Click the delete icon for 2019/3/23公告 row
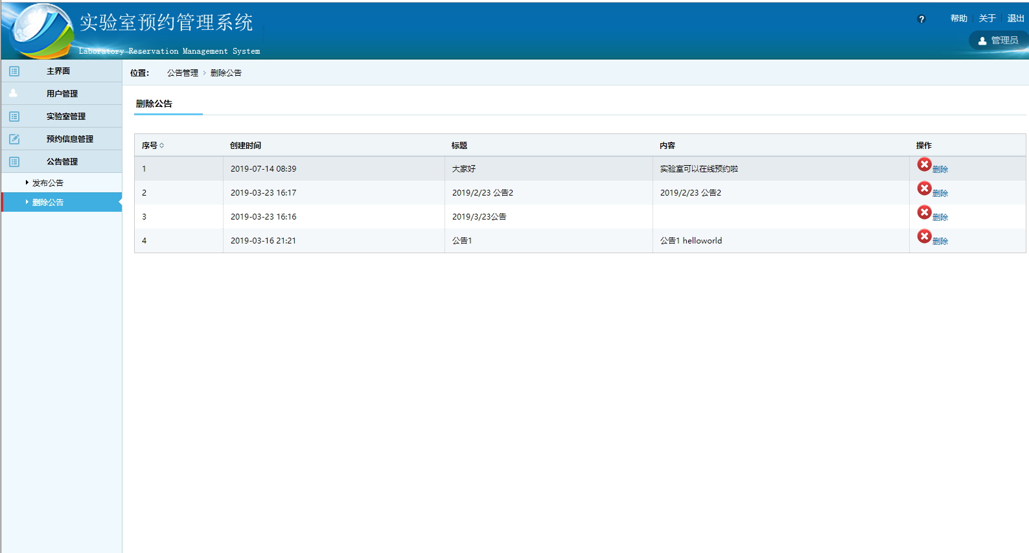1029x553 pixels. pyautogui.click(x=924, y=212)
